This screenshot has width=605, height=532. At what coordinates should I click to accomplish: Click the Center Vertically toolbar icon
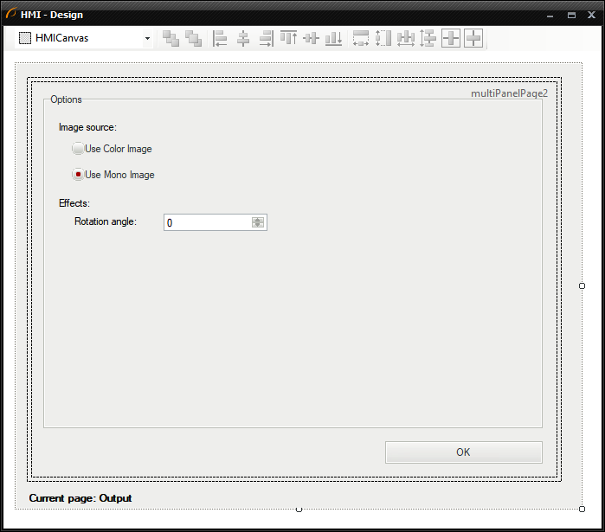coord(473,38)
